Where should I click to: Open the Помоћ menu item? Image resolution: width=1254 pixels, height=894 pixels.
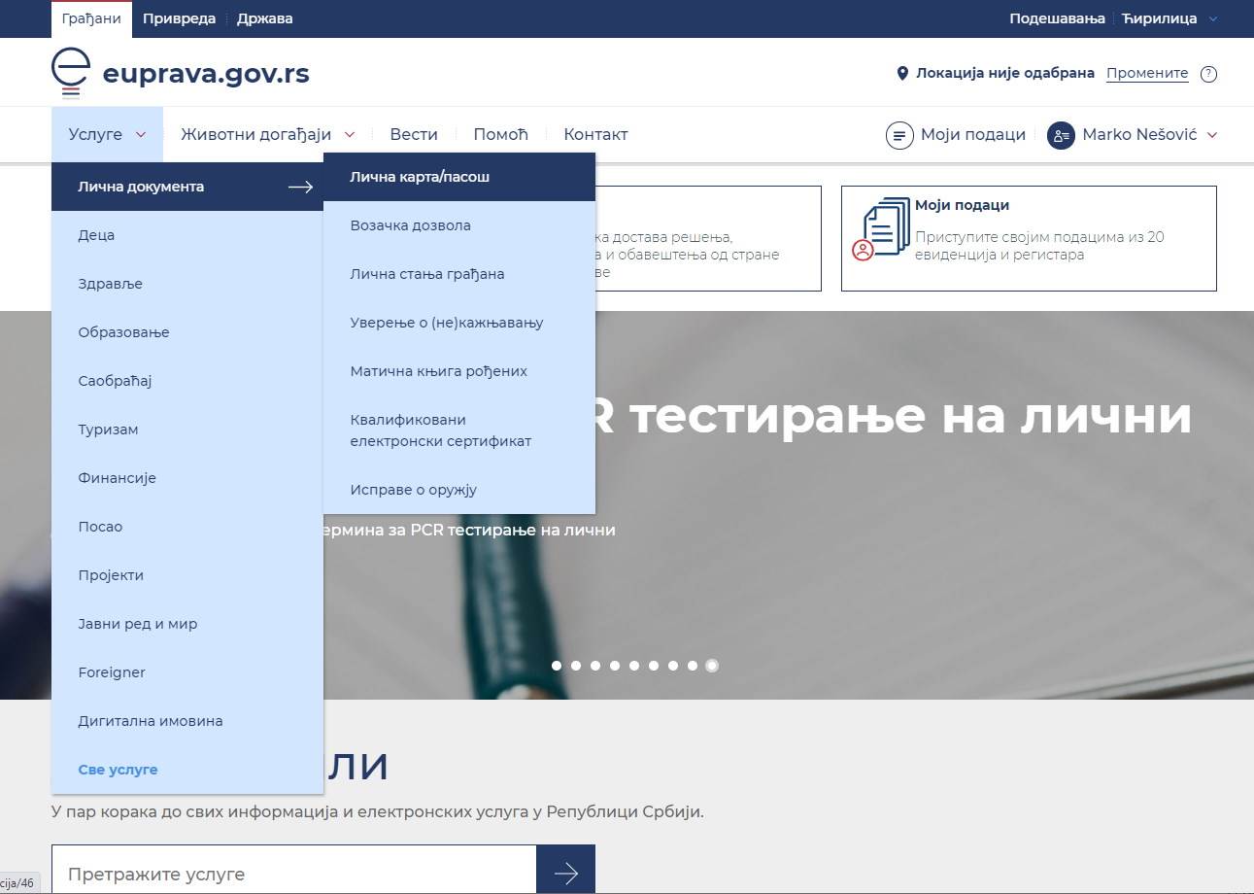click(x=499, y=134)
